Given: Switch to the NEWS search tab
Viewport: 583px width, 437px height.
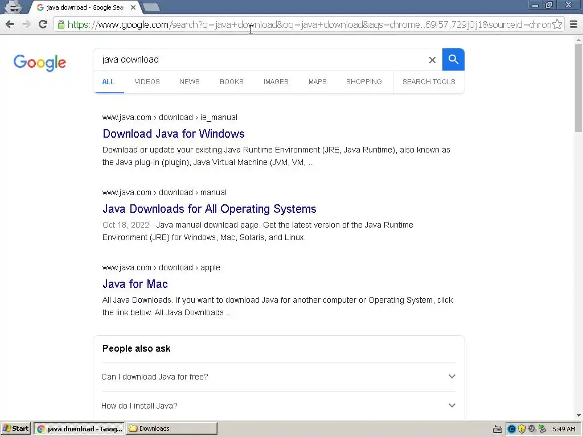Looking at the screenshot, I should pos(190,82).
